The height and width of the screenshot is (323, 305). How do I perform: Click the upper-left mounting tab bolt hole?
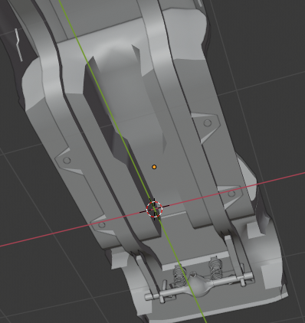[67, 160]
